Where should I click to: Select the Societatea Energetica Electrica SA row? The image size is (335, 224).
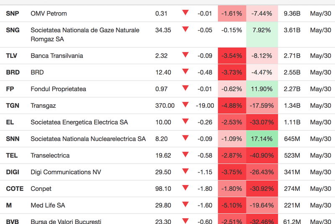[79, 122]
